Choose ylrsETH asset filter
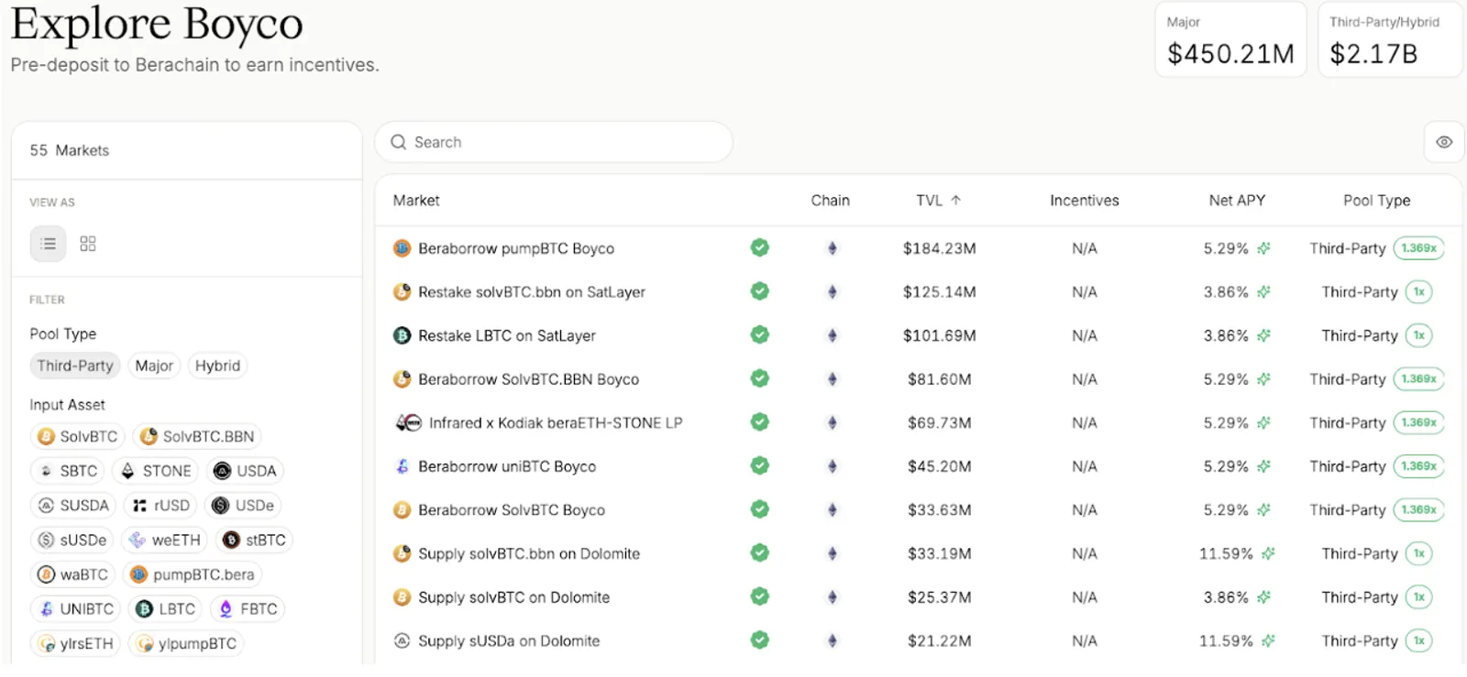 click(75, 644)
